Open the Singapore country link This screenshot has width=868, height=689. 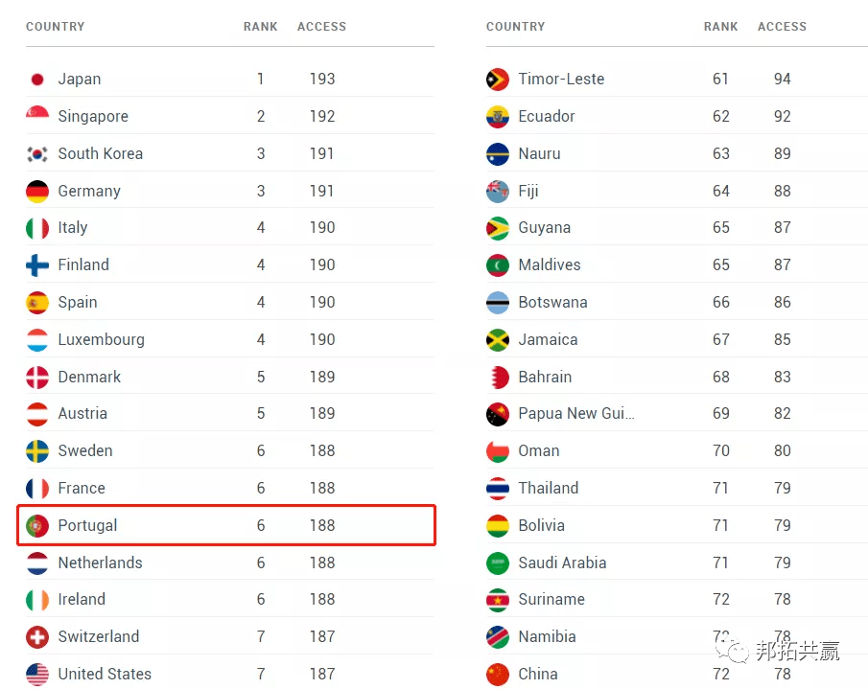[93, 117]
